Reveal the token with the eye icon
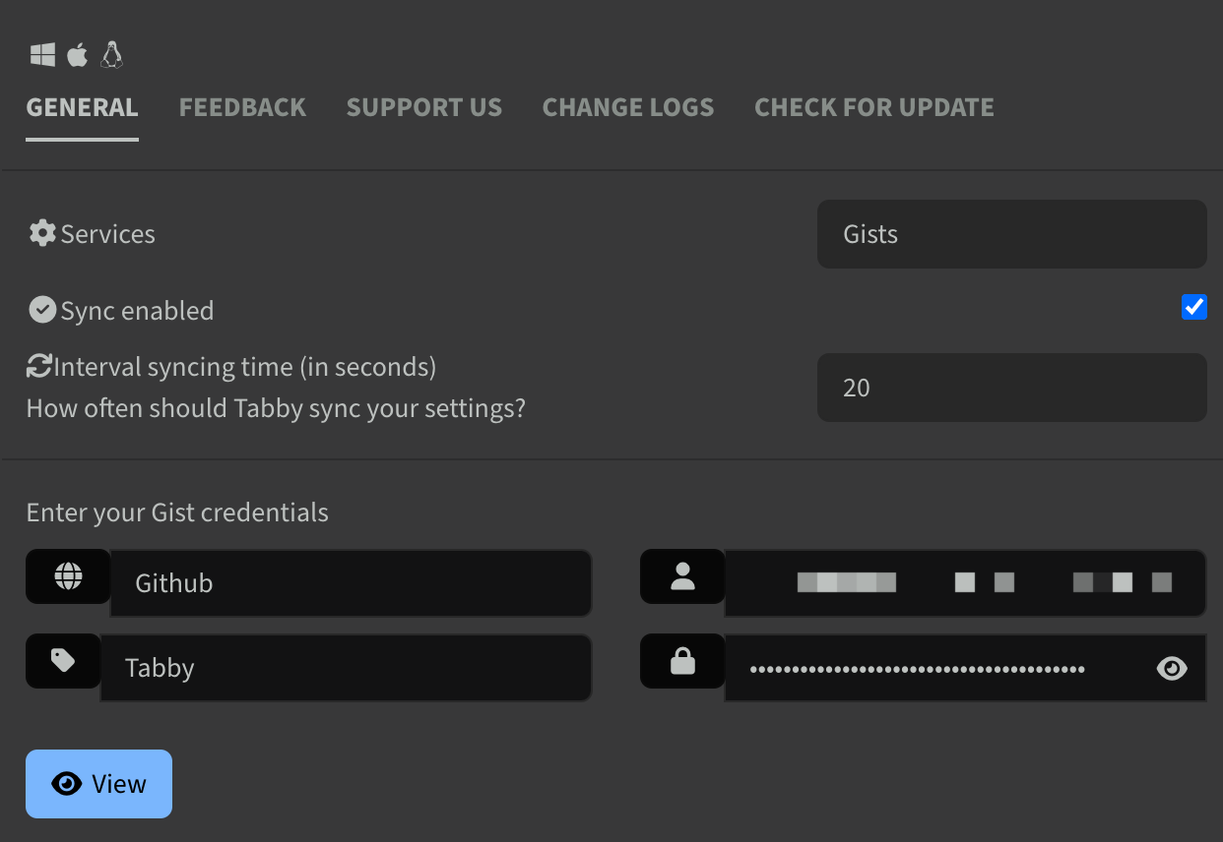1223x842 pixels. click(x=1172, y=669)
